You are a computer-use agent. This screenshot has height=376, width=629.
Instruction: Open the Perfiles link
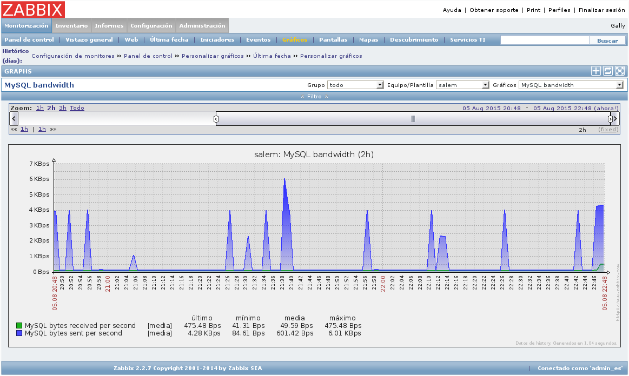[559, 10]
